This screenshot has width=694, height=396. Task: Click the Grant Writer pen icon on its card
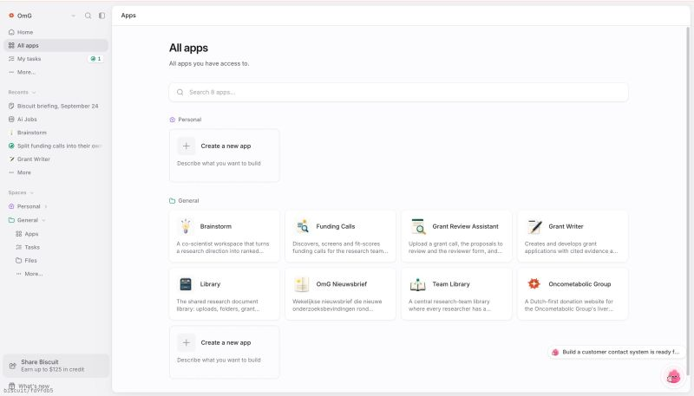(534, 226)
